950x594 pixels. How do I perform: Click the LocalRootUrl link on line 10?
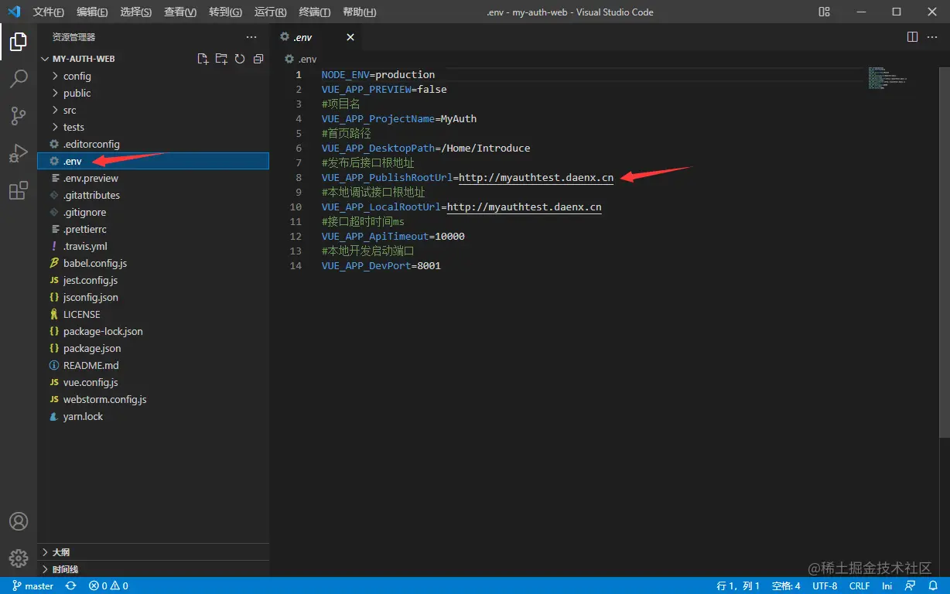(525, 207)
